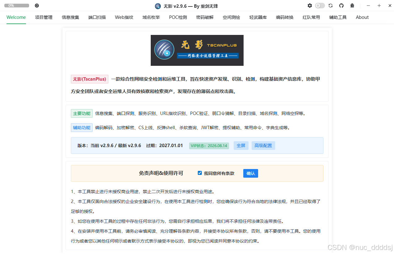The height and width of the screenshot is (254, 394).
Task: Click the 免责声明&使用许可 heading
Action: pyautogui.click(x=161, y=173)
